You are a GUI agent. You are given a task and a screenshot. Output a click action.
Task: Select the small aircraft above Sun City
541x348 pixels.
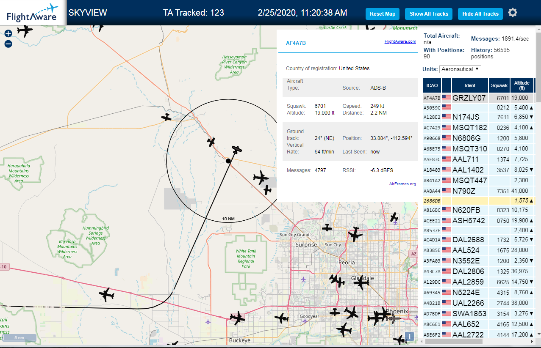327,228
